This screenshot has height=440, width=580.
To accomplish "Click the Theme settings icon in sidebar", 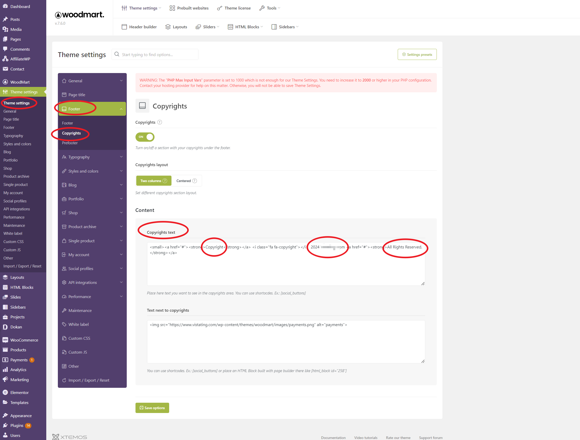I will pos(6,92).
